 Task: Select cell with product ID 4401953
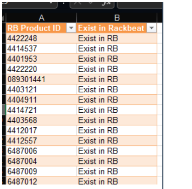click(41, 59)
